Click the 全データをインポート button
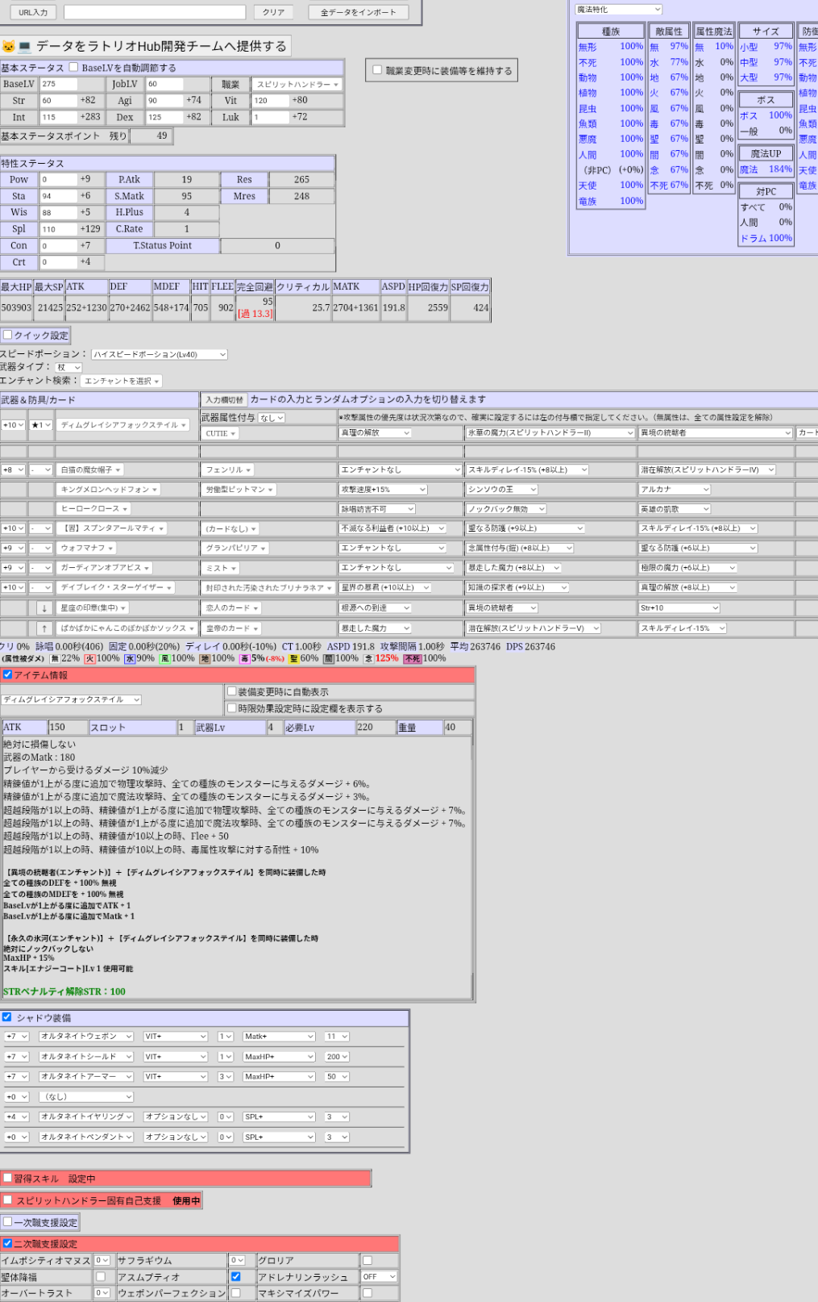 pos(358,12)
